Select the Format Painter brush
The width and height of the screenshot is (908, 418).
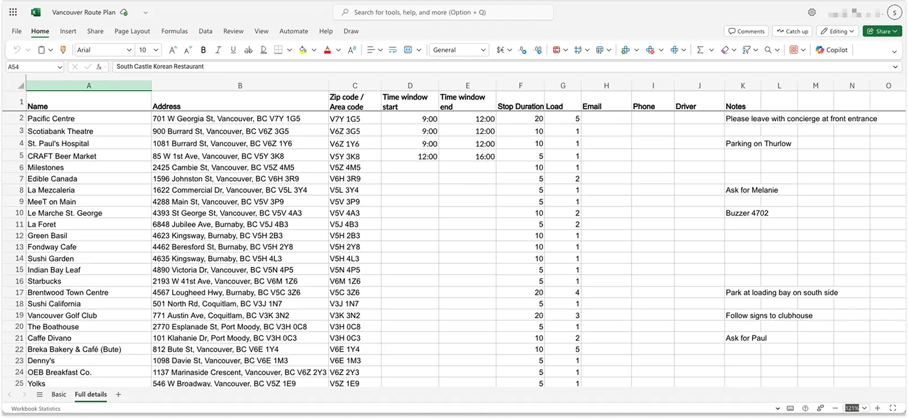(x=63, y=50)
